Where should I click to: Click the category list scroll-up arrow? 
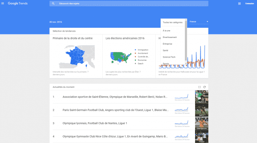point(186,20)
